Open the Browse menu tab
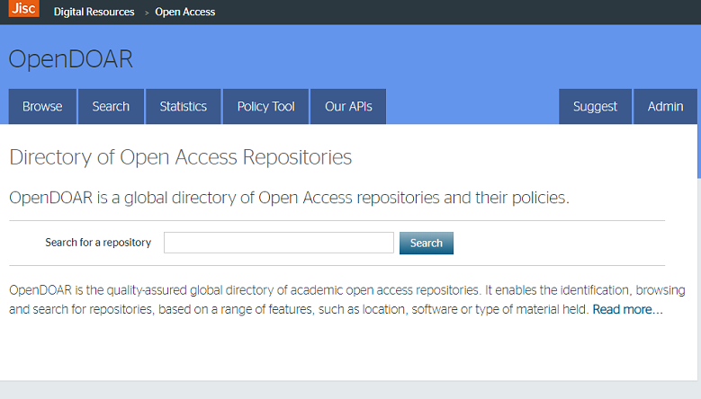The height and width of the screenshot is (399, 701). tap(42, 106)
